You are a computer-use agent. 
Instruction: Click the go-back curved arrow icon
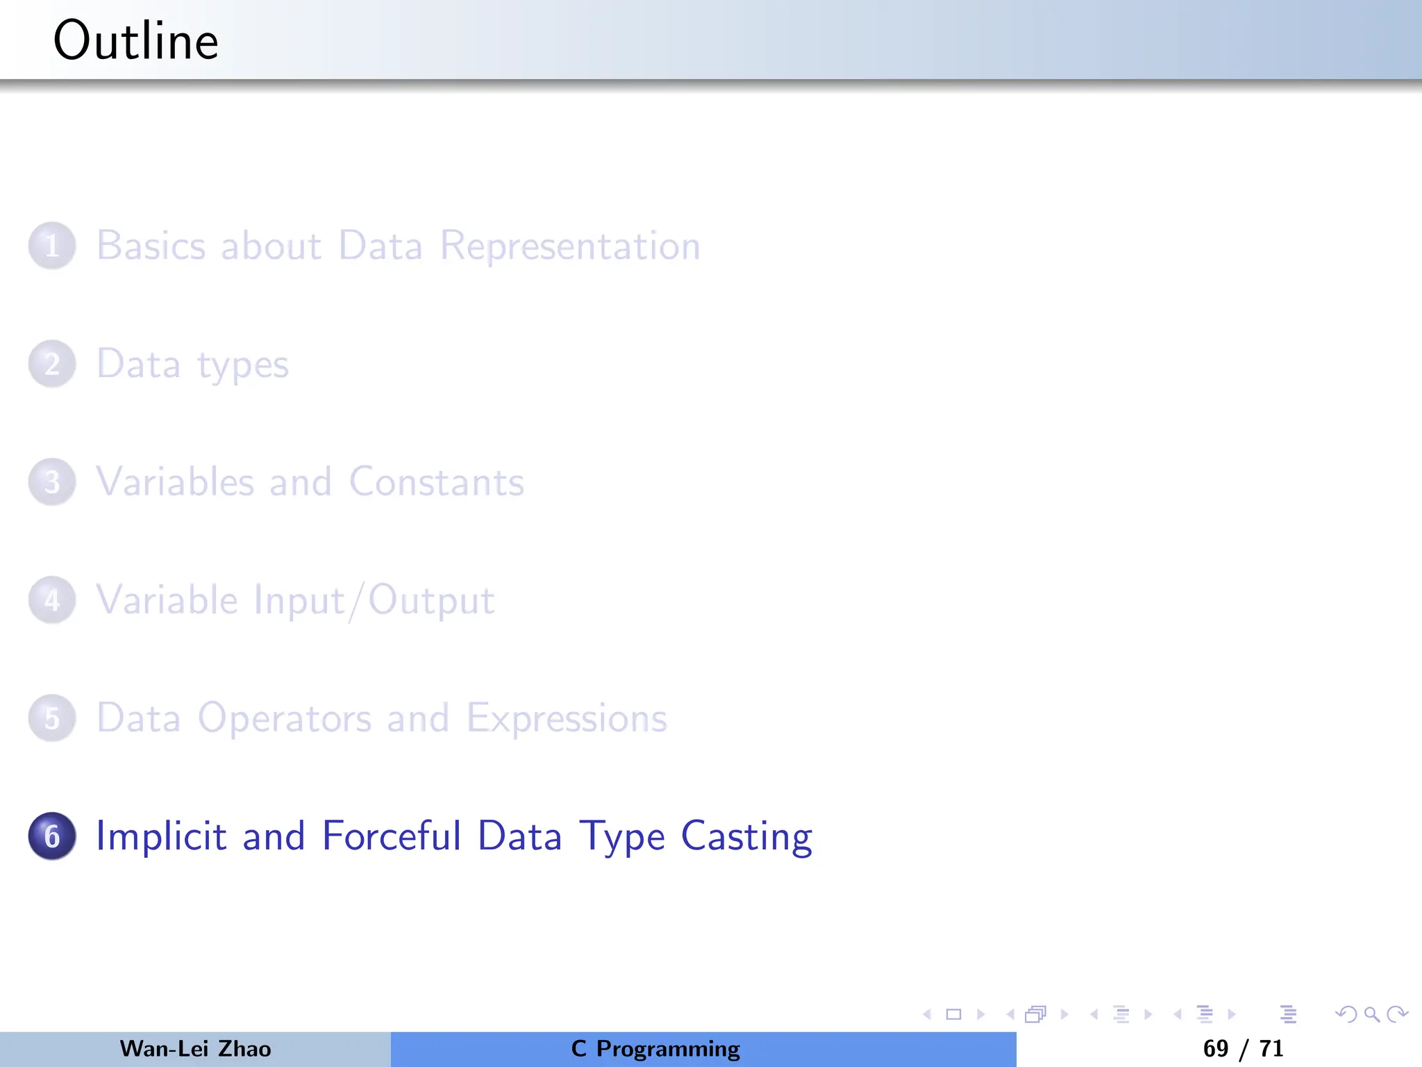point(1346,1014)
